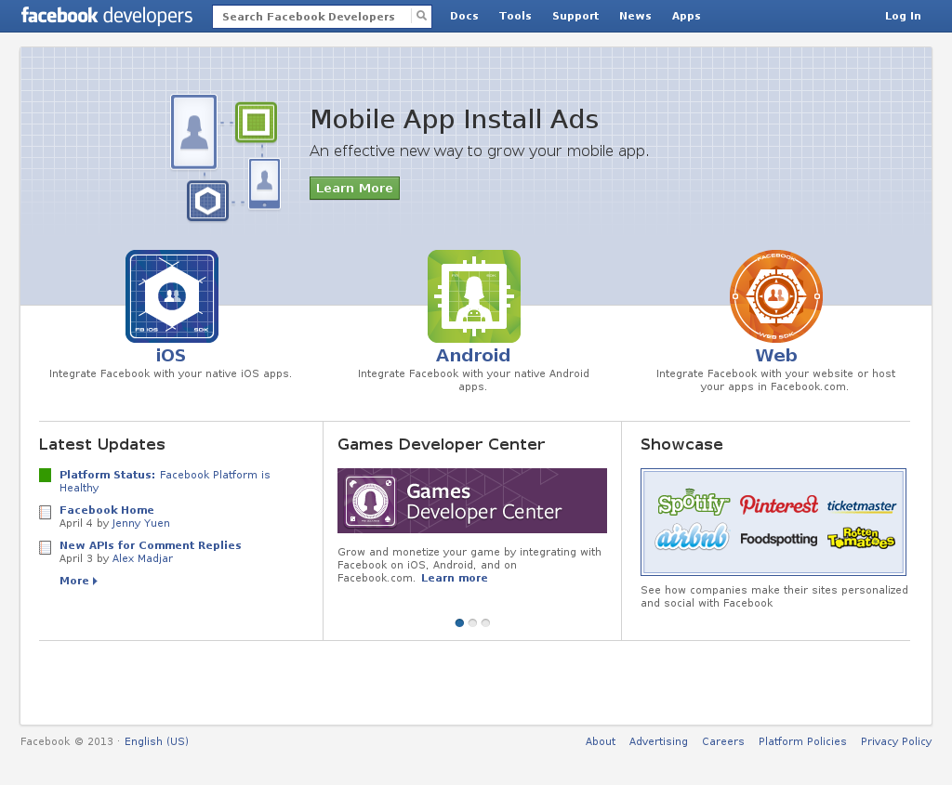
Task: Switch to the third carousel dot
Action: pyautogui.click(x=485, y=622)
